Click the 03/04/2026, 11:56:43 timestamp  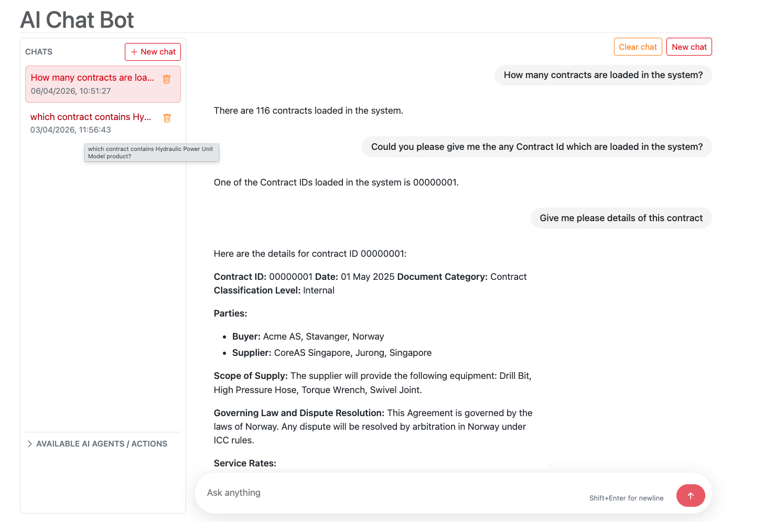click(71, 130)
